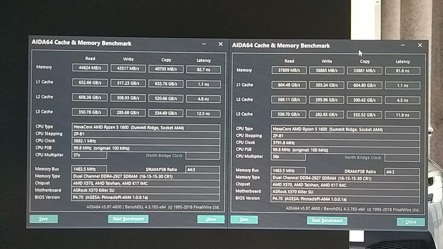Select L2 Cache Copy 500.42 GB/s
Viewport: 443px width, 249px height.
click(365, 100)
